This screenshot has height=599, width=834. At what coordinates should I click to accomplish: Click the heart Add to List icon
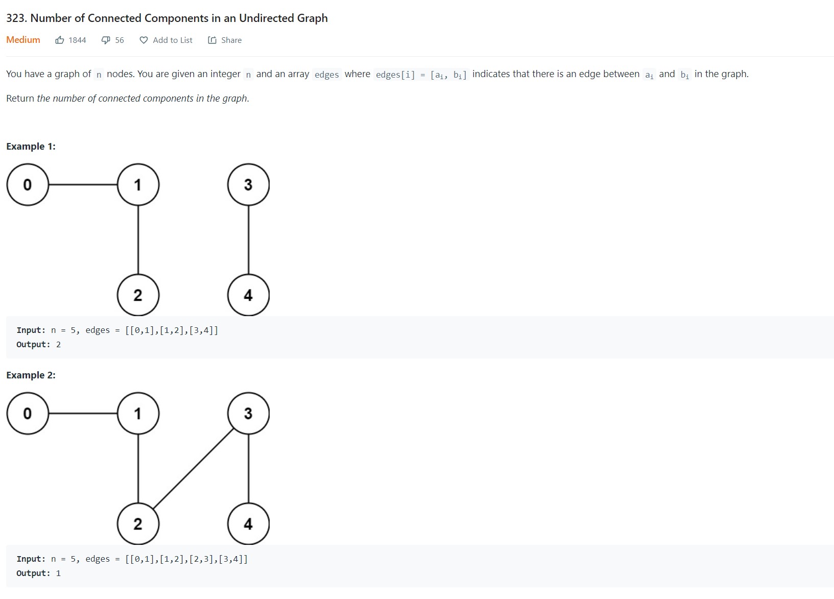tap(144, 40)
